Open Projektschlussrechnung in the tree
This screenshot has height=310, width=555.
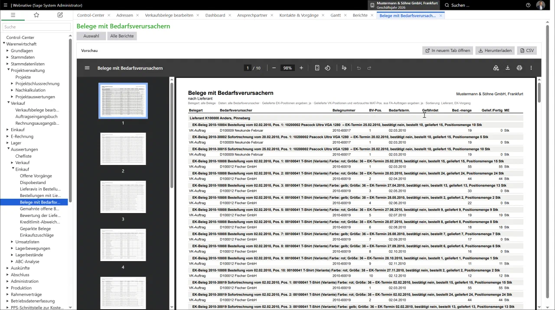click(37, 84)
